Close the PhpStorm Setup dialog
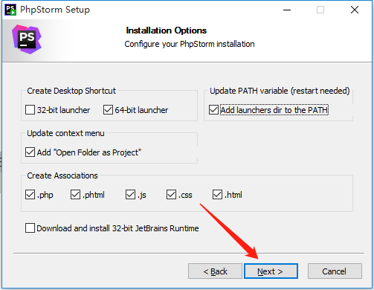This screenshot has height=290, width=374. pyautogui.click(x=355, y=10)
